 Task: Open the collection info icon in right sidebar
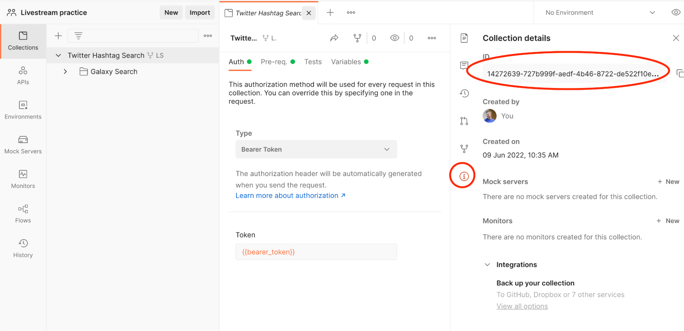point(464,176)
